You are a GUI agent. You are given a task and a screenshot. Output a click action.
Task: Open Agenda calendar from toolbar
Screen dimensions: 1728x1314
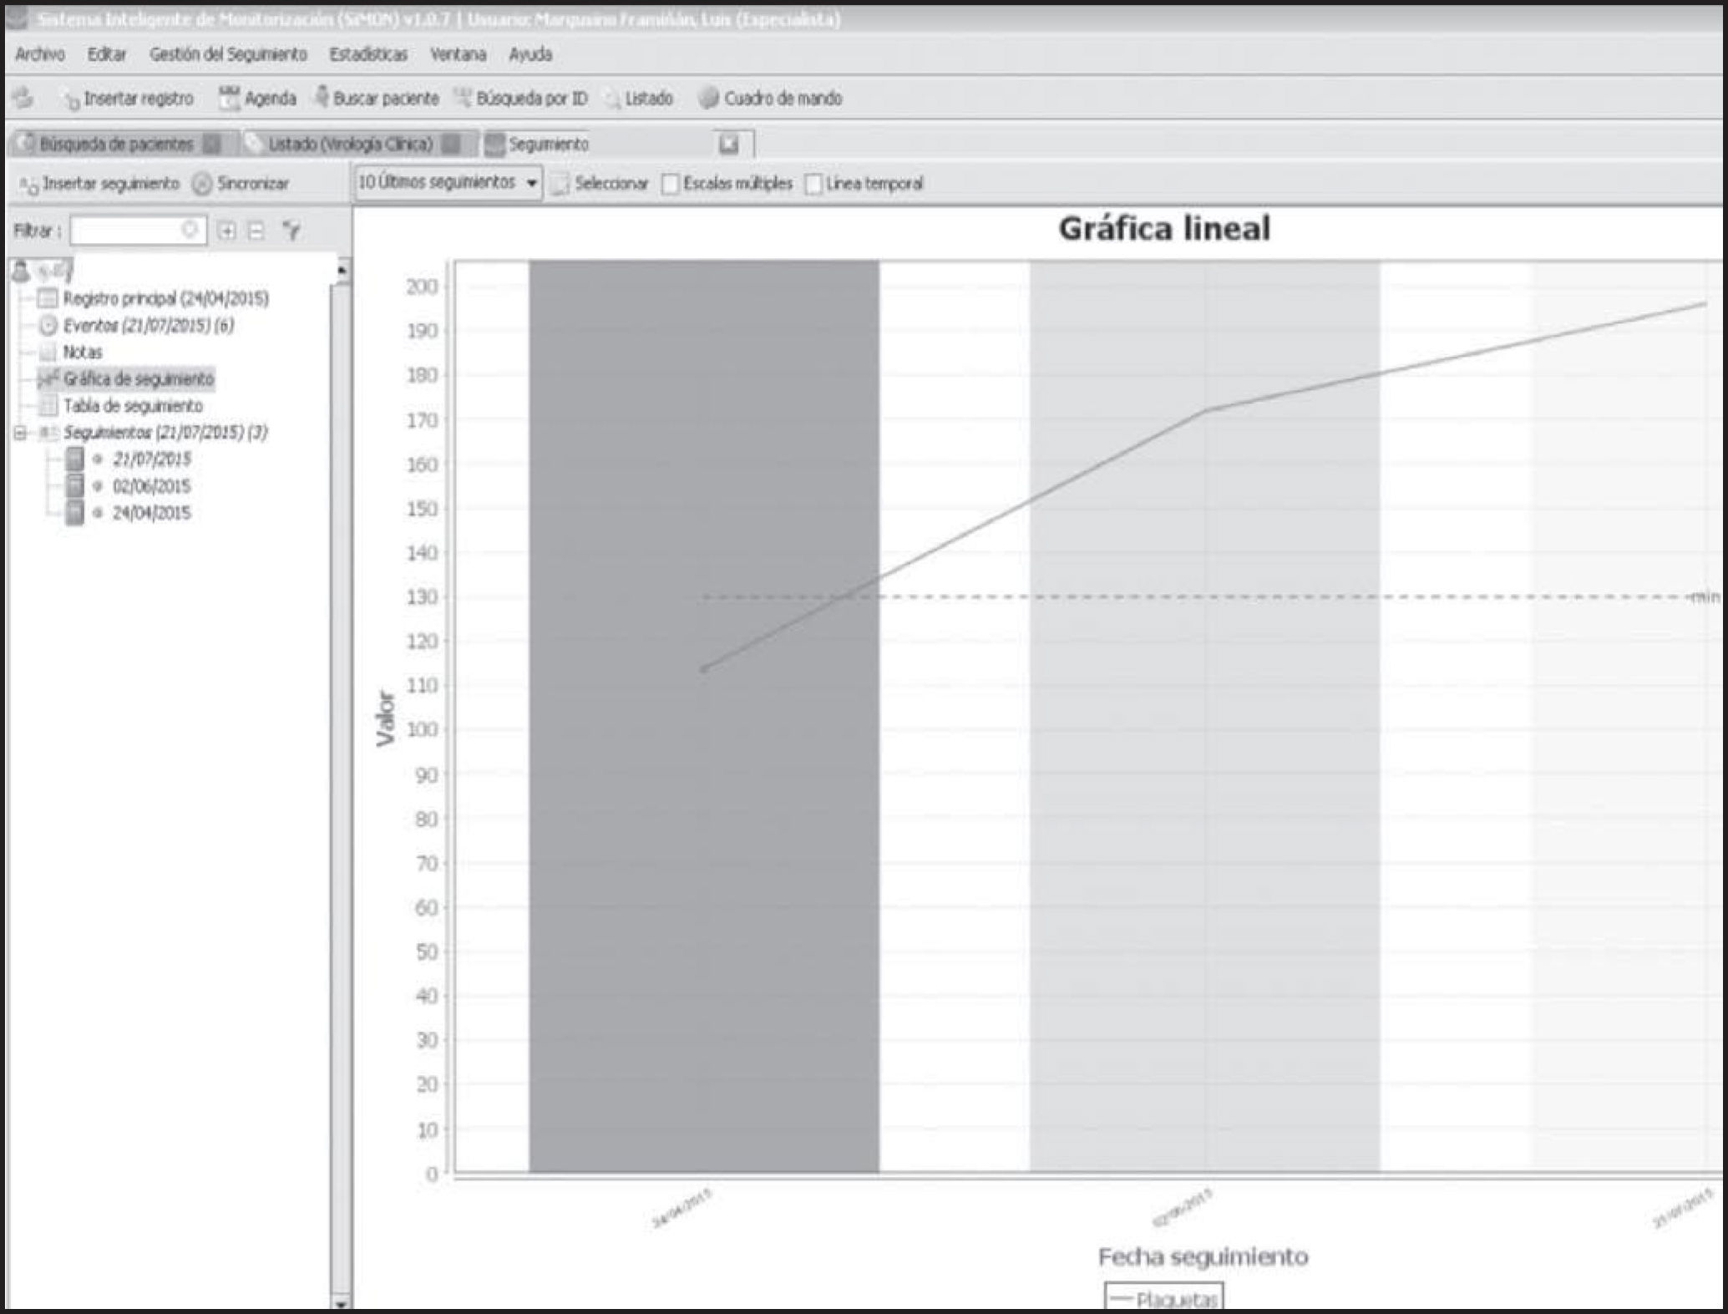(257, 99)
